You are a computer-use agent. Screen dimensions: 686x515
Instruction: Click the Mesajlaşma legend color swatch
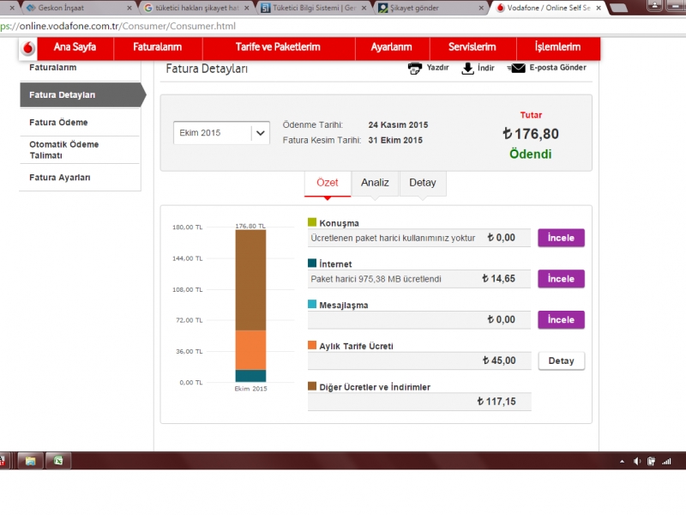312,304
